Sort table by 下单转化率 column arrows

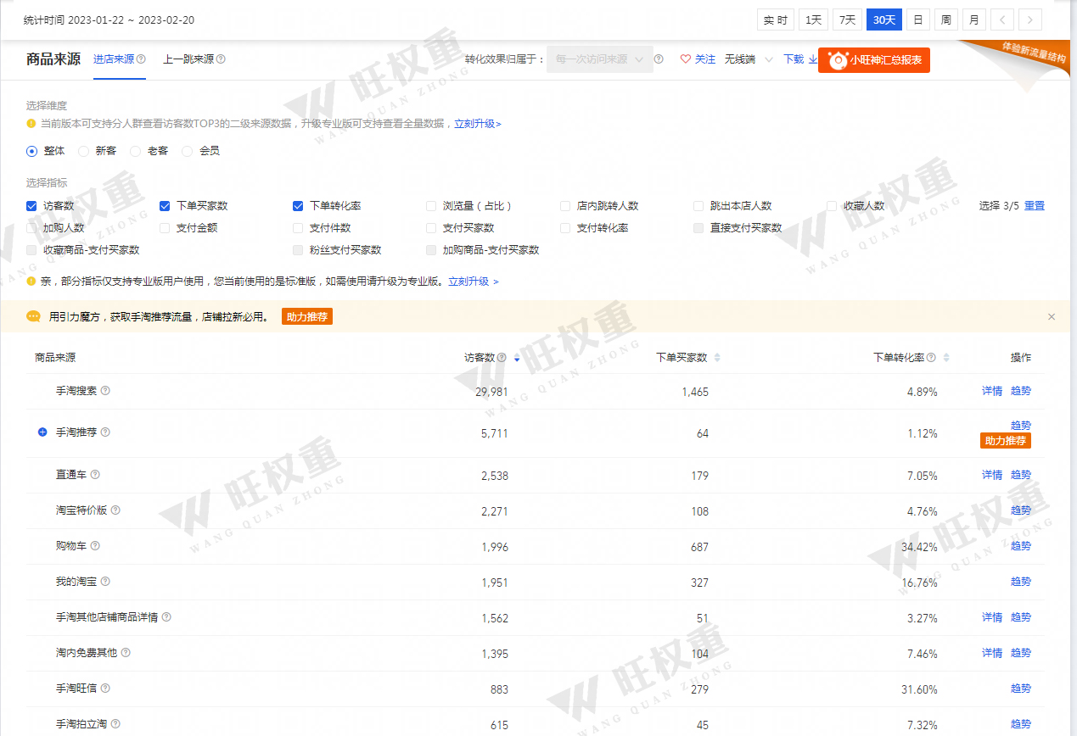point(946,358)
